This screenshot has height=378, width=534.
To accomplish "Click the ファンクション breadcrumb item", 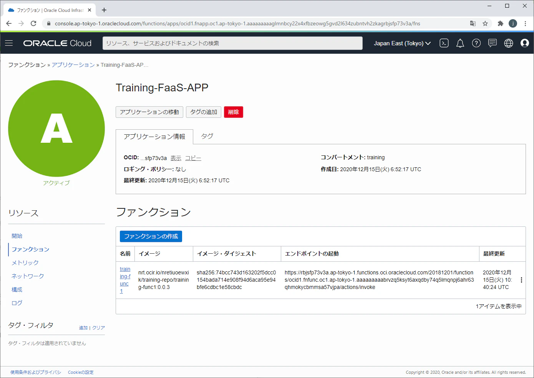I will (x=27, y=65).
